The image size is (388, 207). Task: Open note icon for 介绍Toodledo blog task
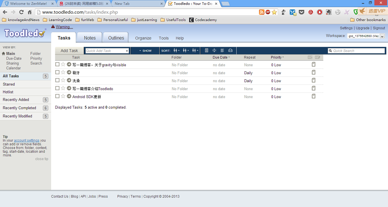[x=313, y=88]
